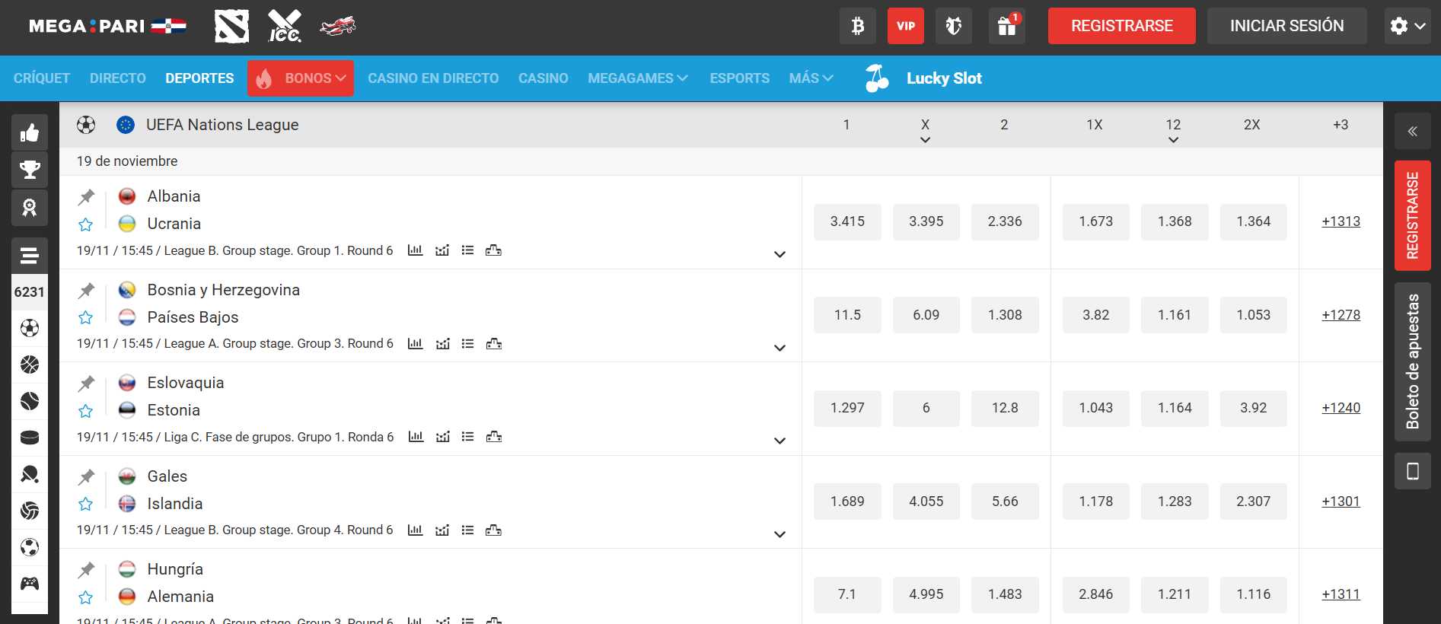The image size is (1441, 624).
Task: Expand the MEGAGAMES dropdown
Action: pos(638,78)
